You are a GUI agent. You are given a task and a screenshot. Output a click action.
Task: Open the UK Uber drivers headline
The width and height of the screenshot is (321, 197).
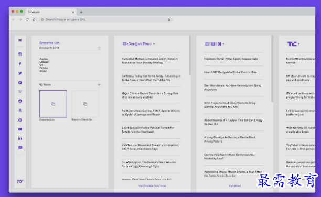pos(301,78)
